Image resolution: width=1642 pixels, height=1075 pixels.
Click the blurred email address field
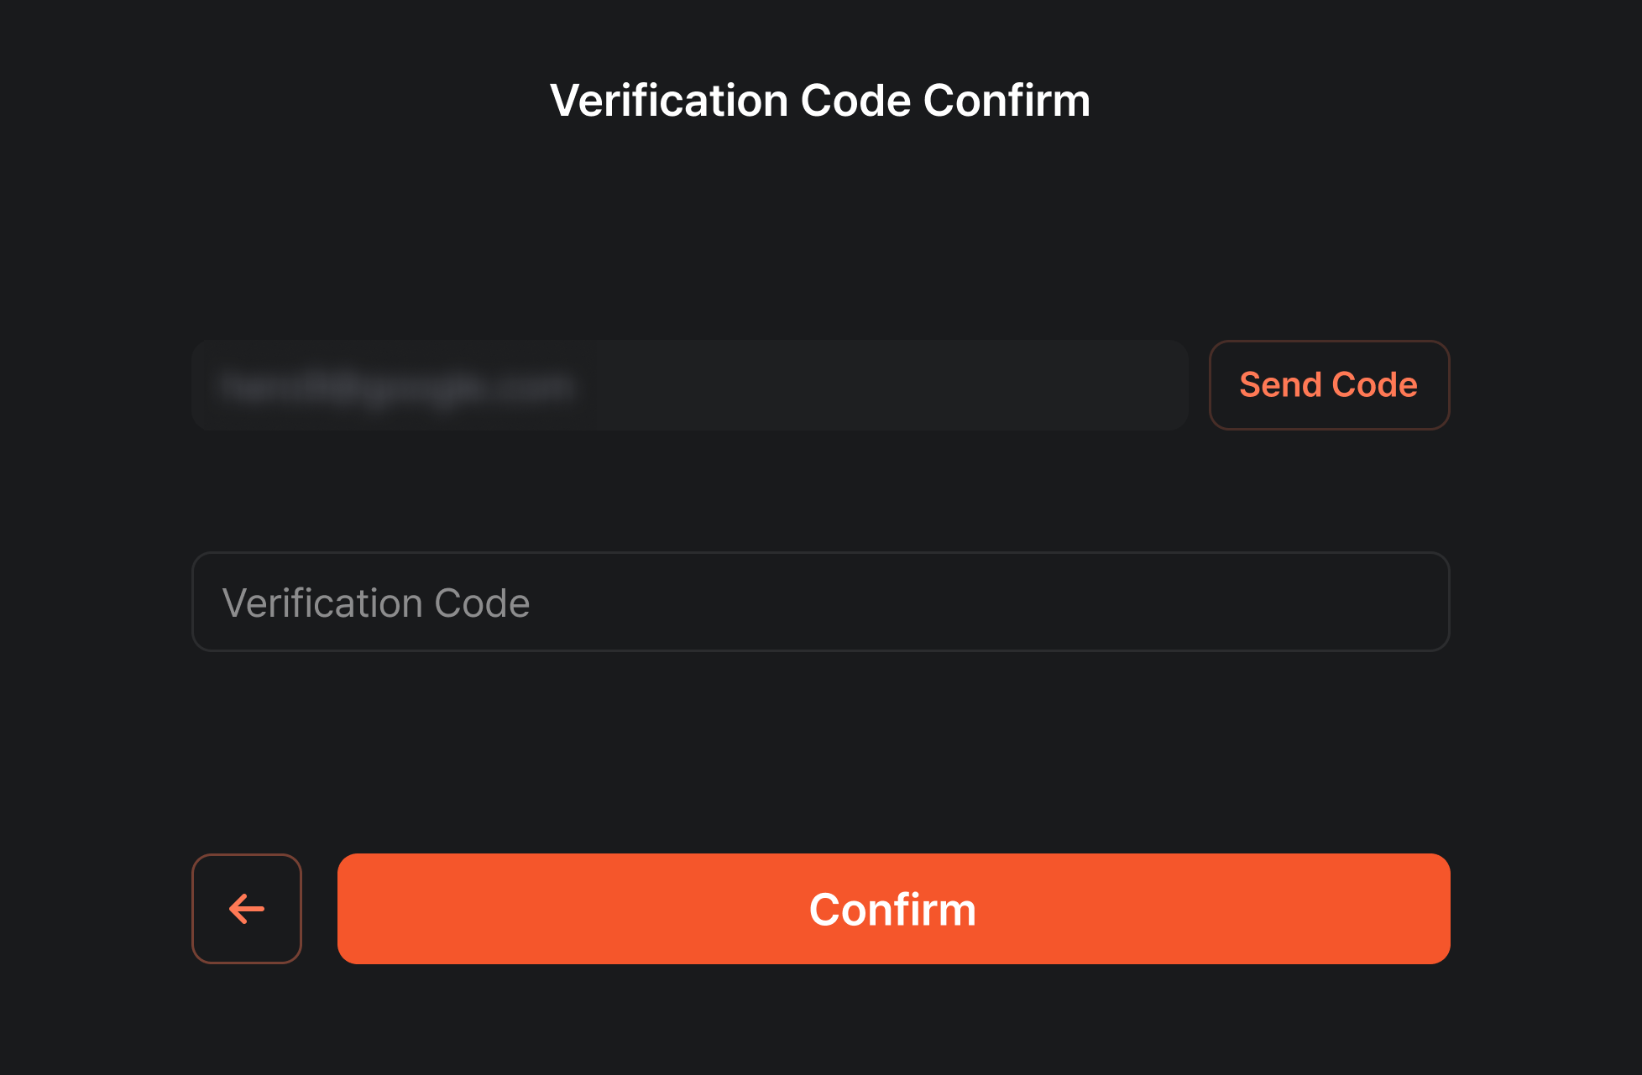click(689, 386)
